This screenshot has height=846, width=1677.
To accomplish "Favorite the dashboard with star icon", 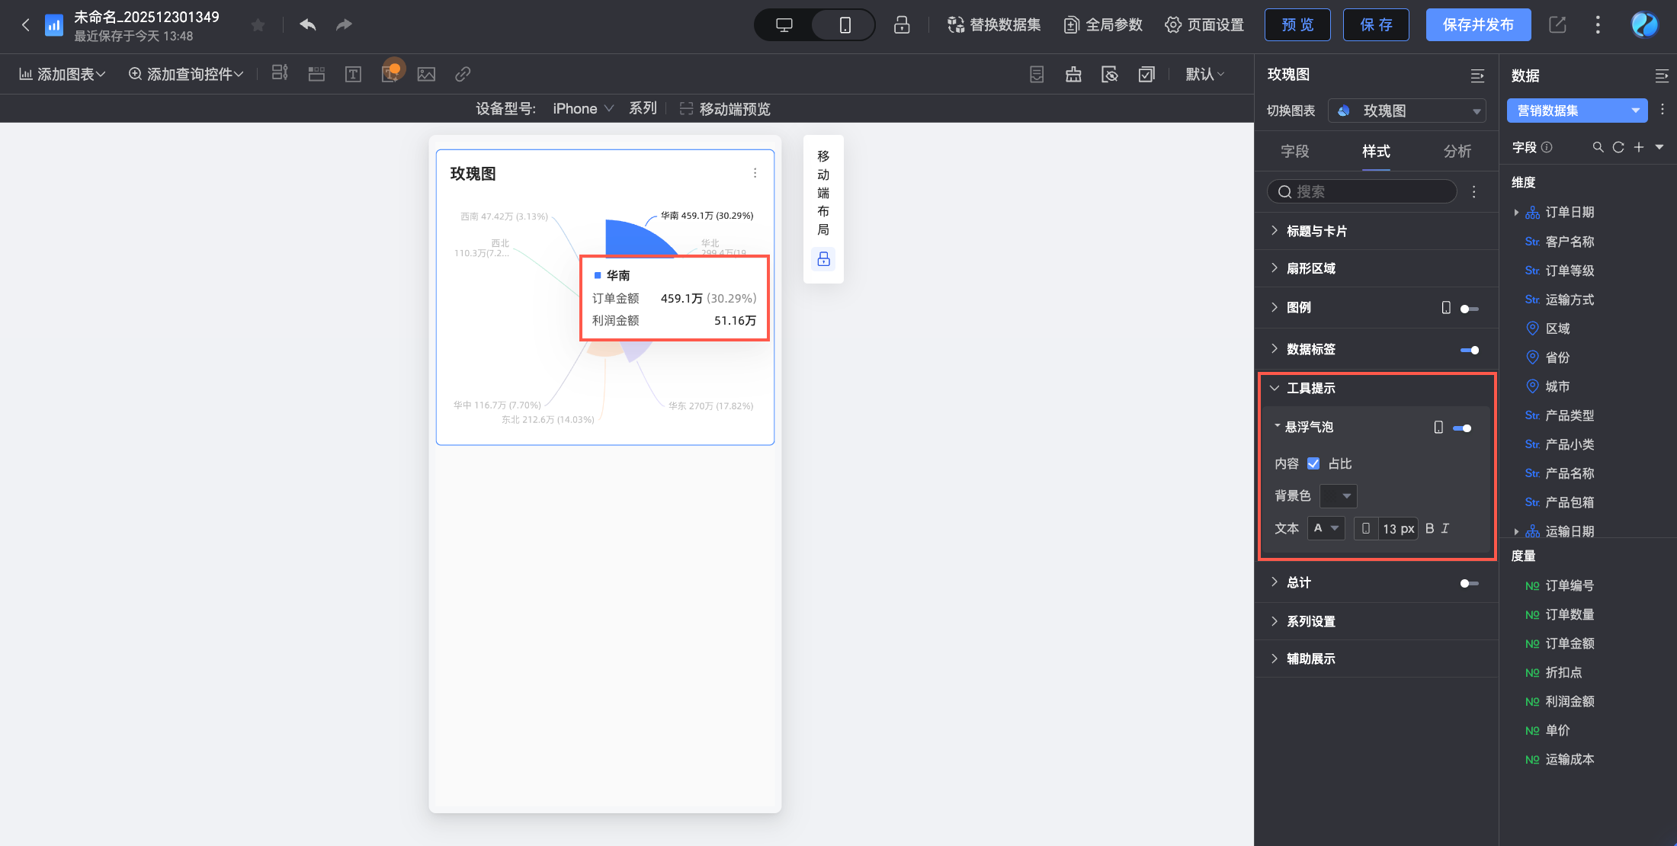I will point(258,25).
